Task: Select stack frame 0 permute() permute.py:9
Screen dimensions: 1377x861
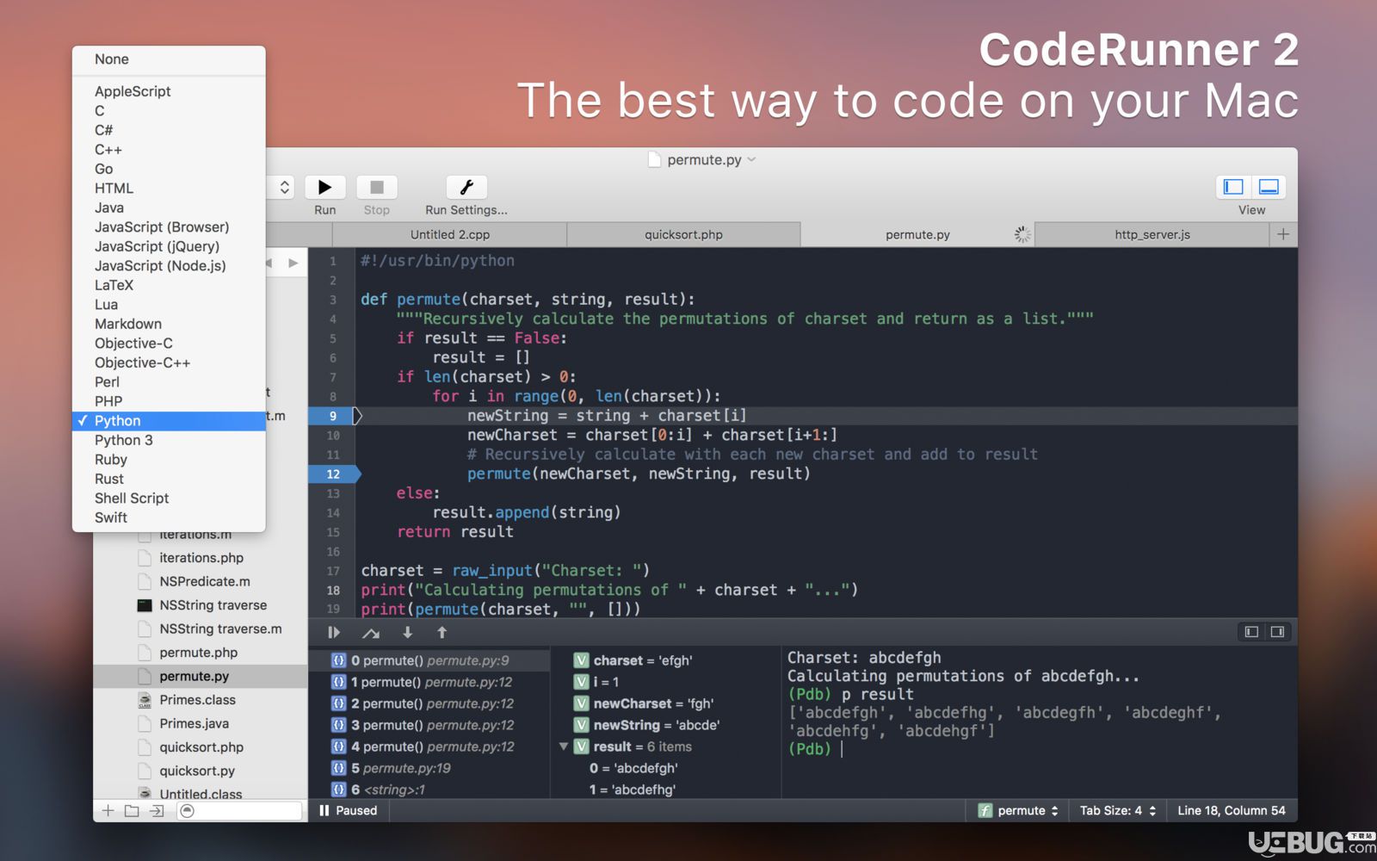Action: pyautogui.click(x=429, y=660)
